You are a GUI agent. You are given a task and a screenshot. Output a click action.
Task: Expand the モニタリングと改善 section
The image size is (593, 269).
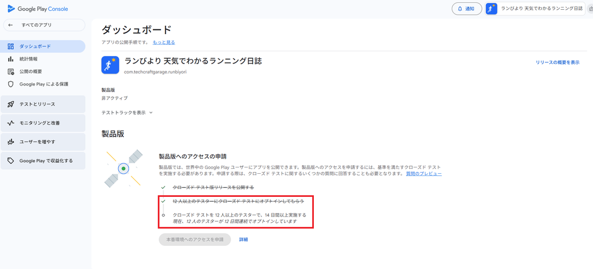pos(43,123)
